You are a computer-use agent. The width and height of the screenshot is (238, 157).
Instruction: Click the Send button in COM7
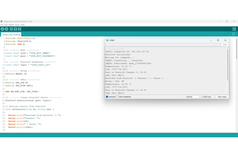point(225,45)
